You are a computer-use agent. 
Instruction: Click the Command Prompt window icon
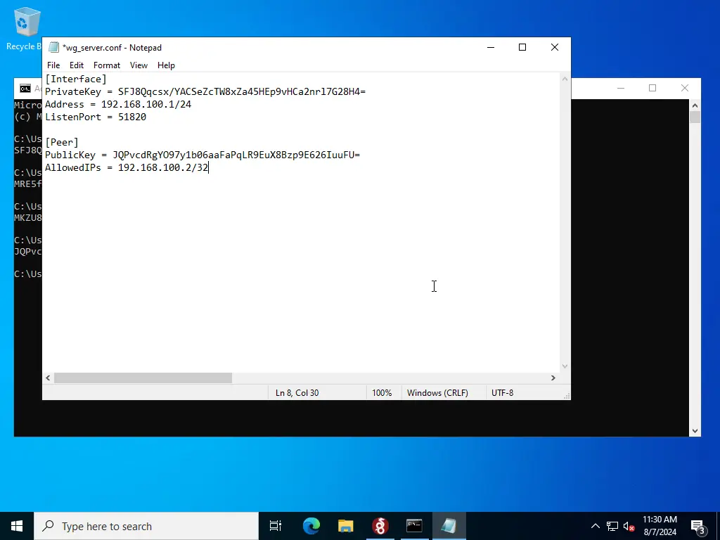25,88
